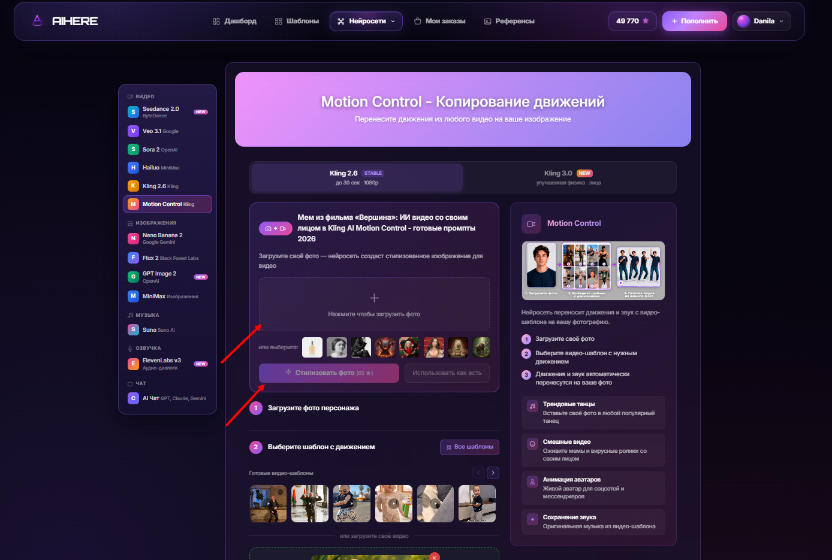832x560 pixels.
Task: Open Мои заказы page
Action: [439, 21]
